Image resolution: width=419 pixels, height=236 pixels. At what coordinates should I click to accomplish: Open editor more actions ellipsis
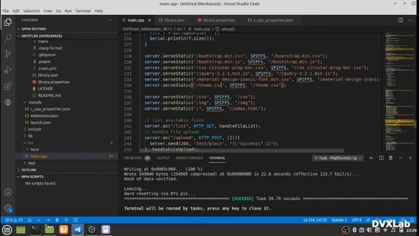pos(410,20)
